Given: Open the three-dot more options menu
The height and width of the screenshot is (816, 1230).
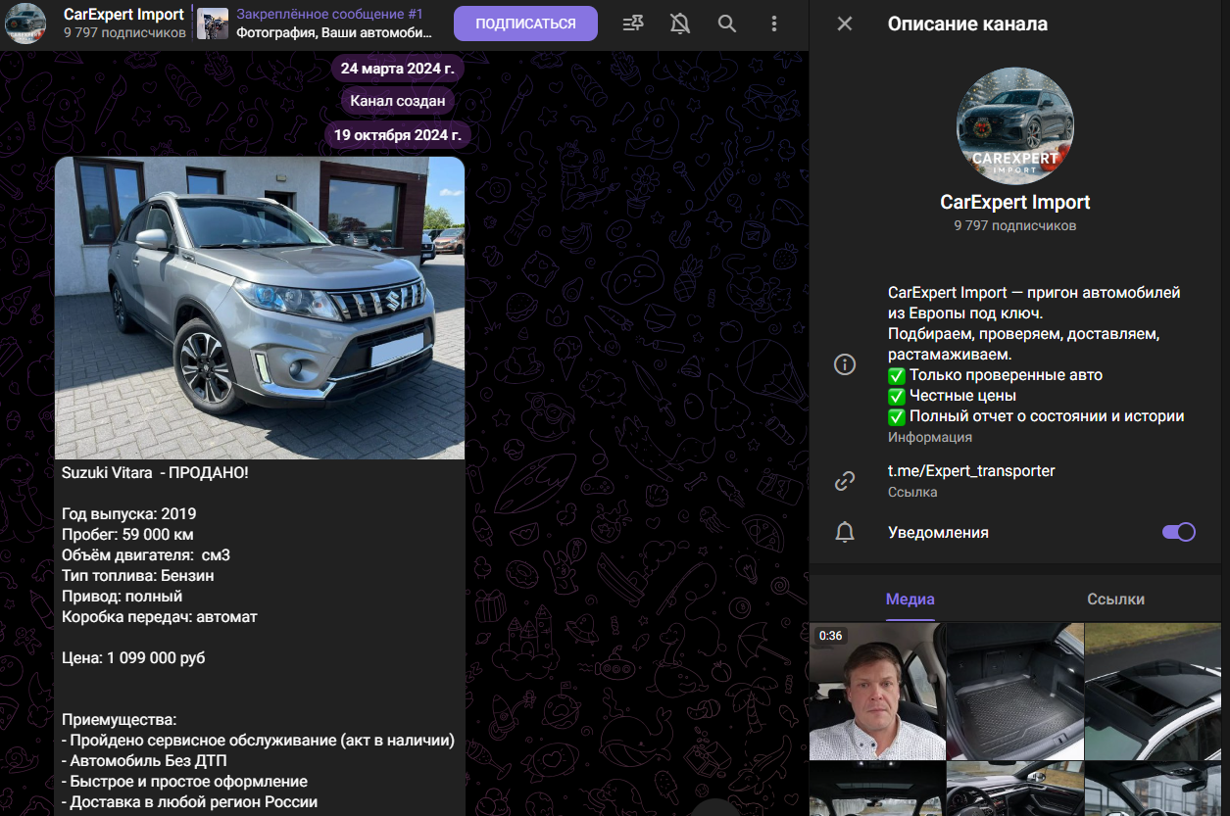Looking at the screenshot, I should (x=774, y=24).
